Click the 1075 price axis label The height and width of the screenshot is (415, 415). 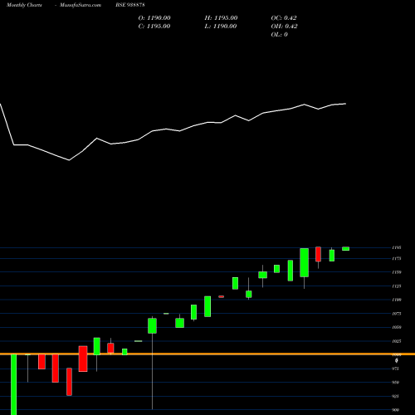pos(397,314)
